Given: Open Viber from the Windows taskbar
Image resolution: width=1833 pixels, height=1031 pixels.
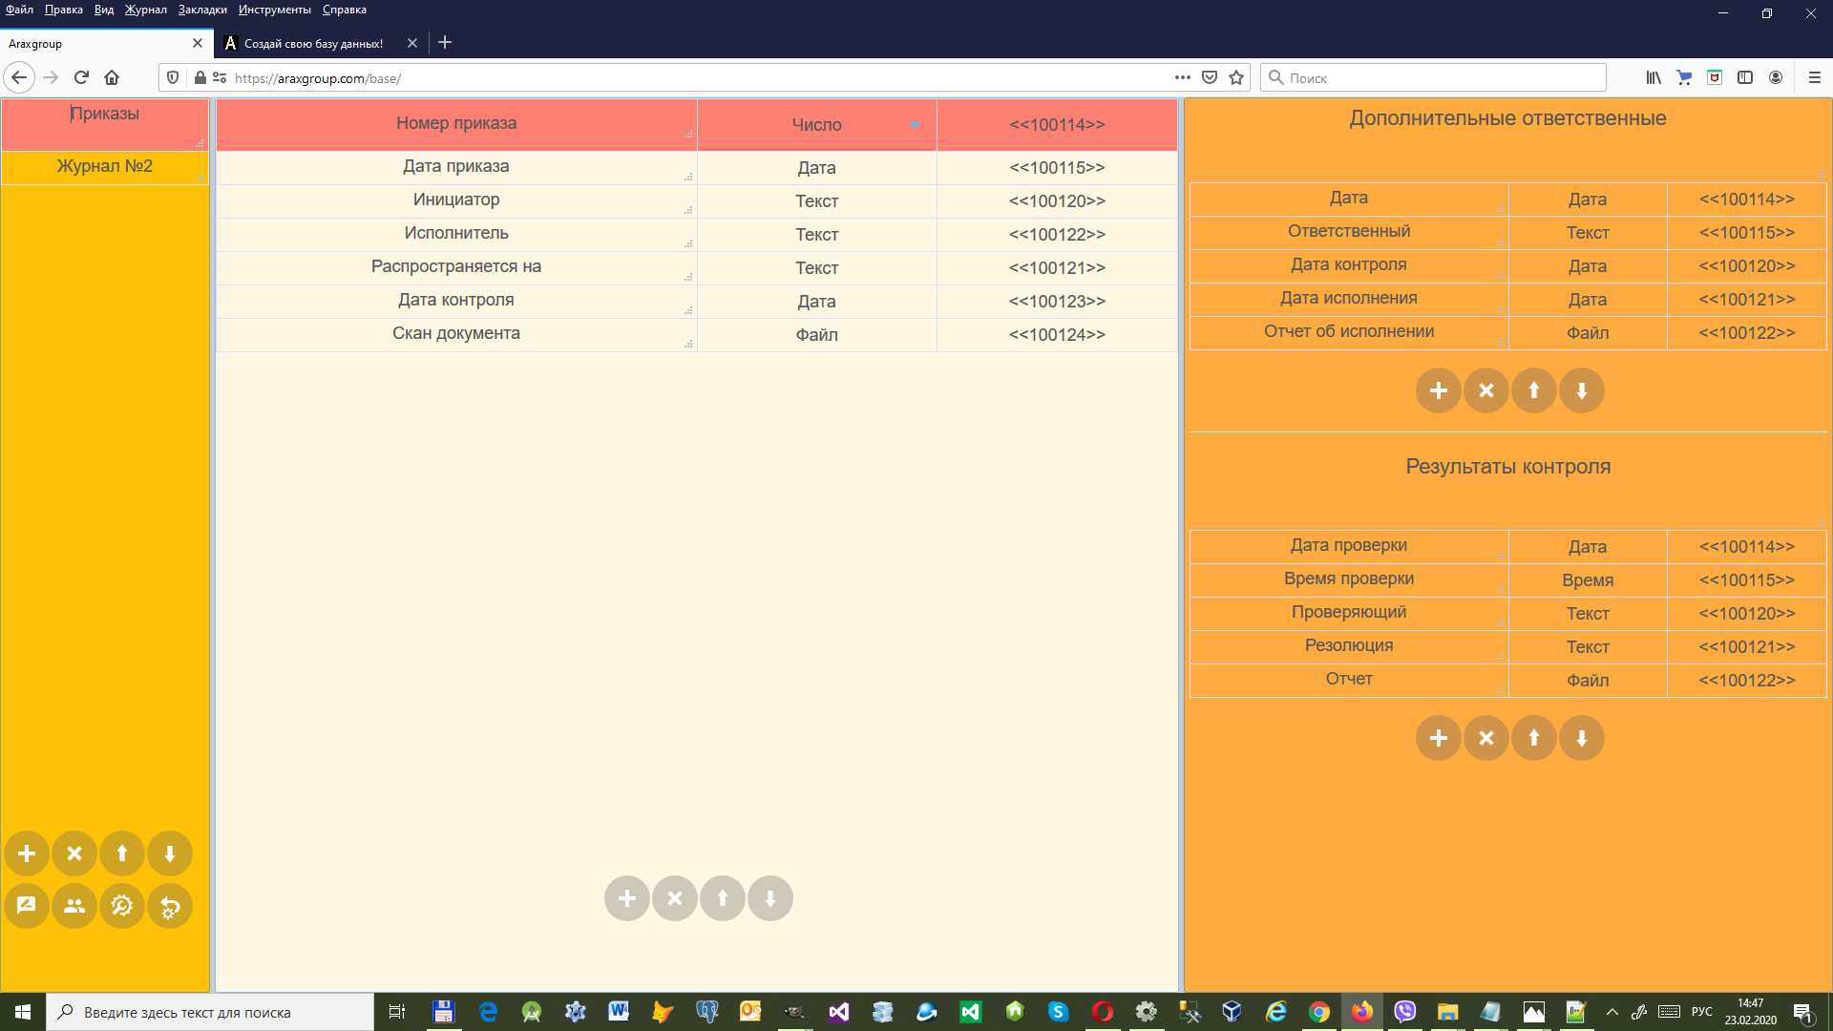Looking at the screenshot, I should pyautogui.click(x=1404, y=1012).
